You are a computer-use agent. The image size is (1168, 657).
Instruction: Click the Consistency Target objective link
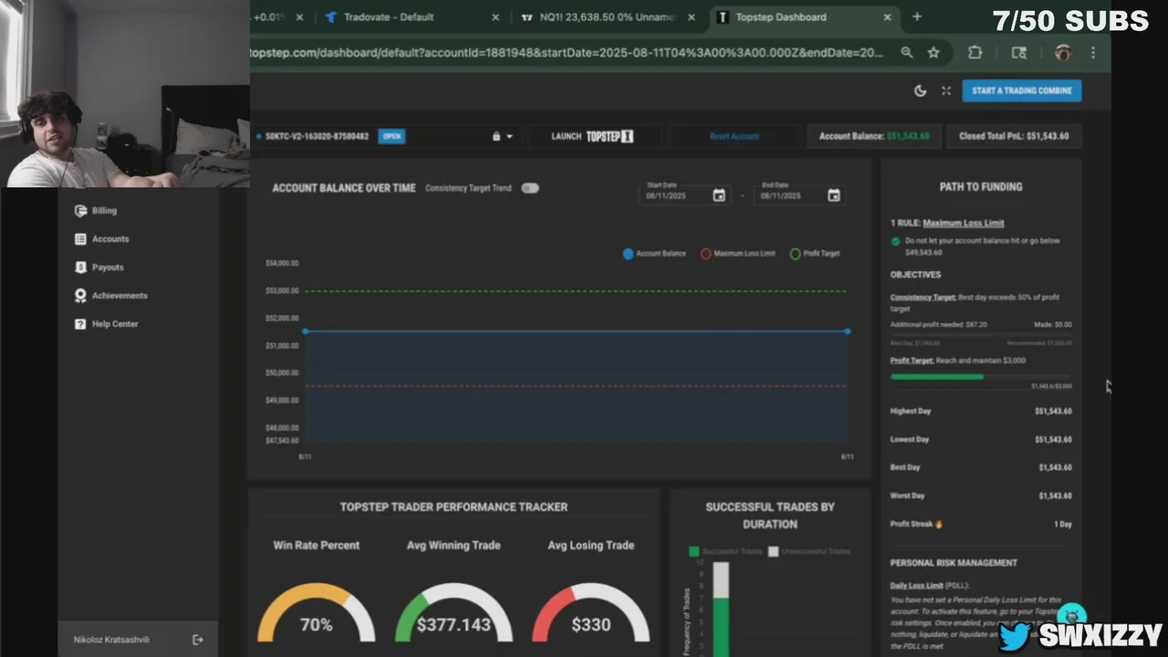click(923, 297)
